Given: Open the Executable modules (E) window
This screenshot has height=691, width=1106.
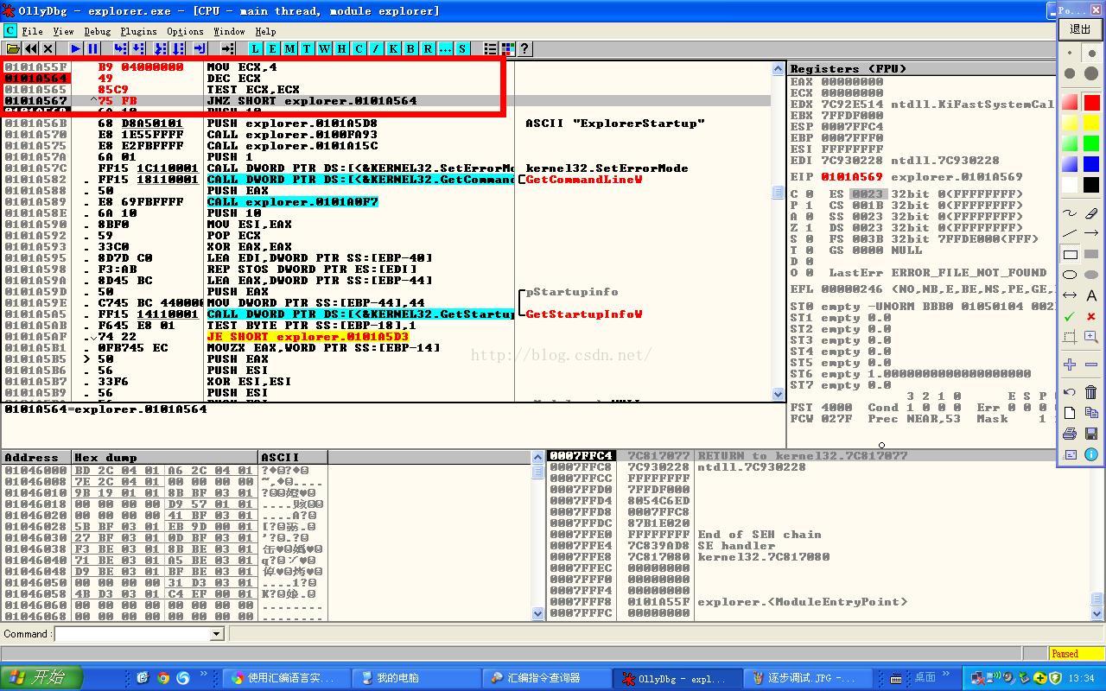Looking at the screenshot, I should click(x=272, y=49).
